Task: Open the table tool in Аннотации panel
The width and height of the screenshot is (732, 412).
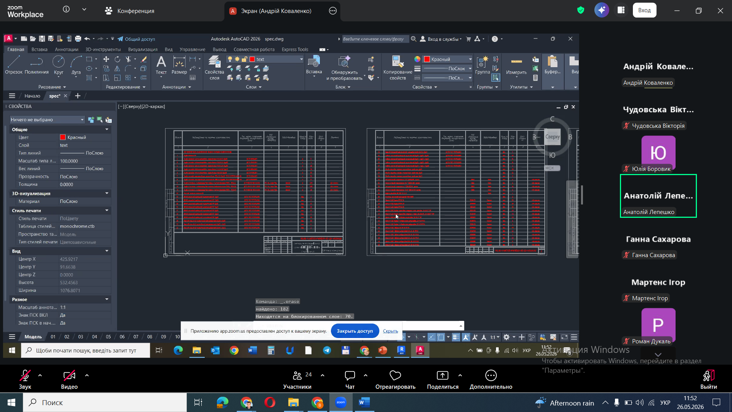Action: [x=193, y=78]
